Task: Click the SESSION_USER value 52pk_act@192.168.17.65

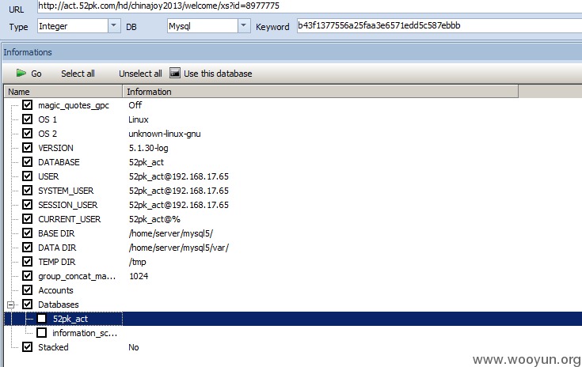Action: tap(178, 205)
